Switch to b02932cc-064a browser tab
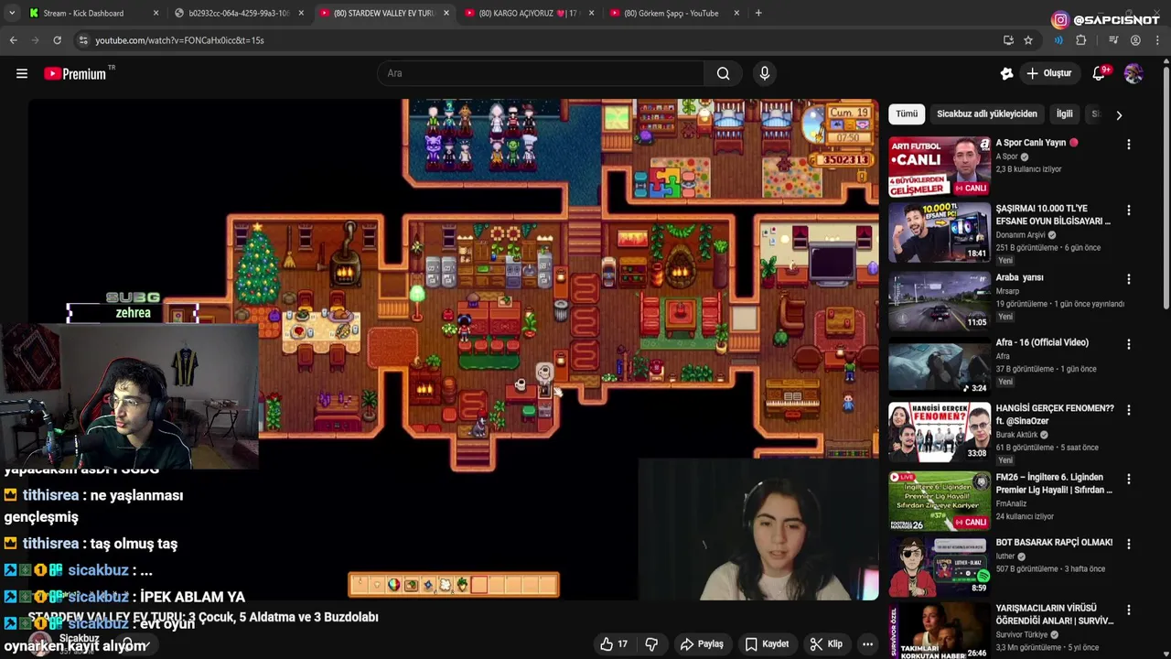1171x659 pixels. 238,13
